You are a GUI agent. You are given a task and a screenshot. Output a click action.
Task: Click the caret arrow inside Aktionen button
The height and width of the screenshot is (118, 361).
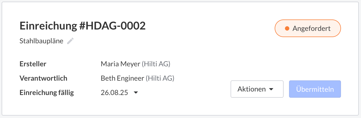coord(271,89)
